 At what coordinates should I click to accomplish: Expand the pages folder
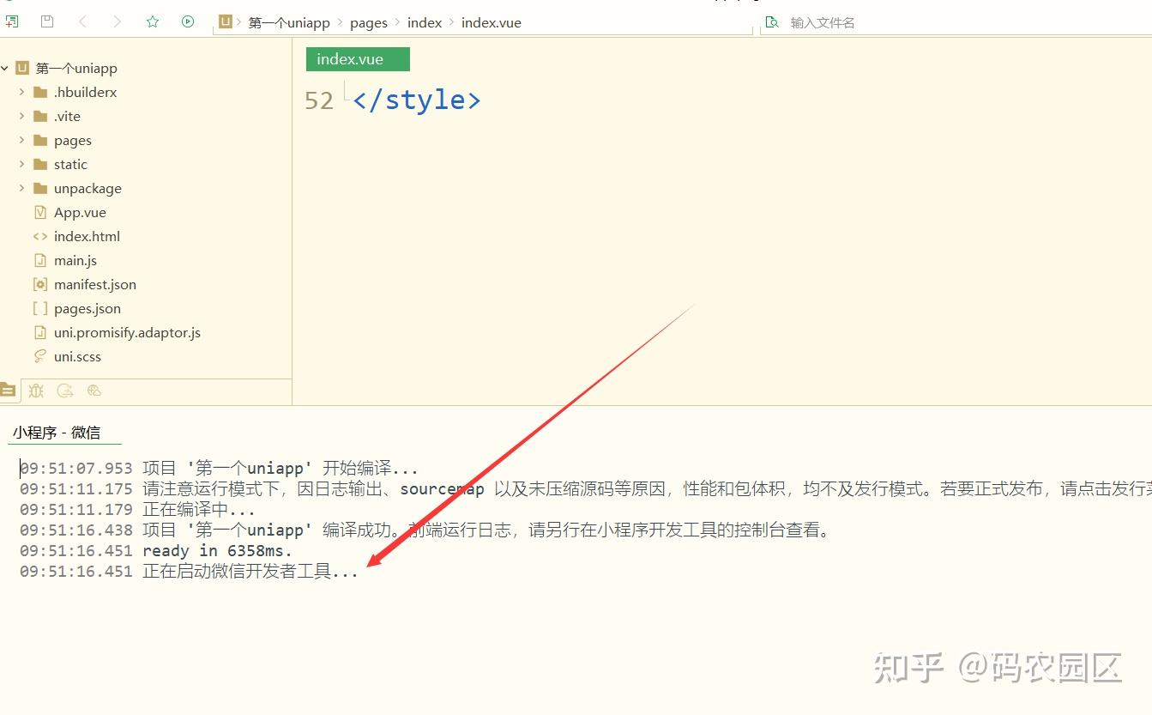tap(22, 140)
